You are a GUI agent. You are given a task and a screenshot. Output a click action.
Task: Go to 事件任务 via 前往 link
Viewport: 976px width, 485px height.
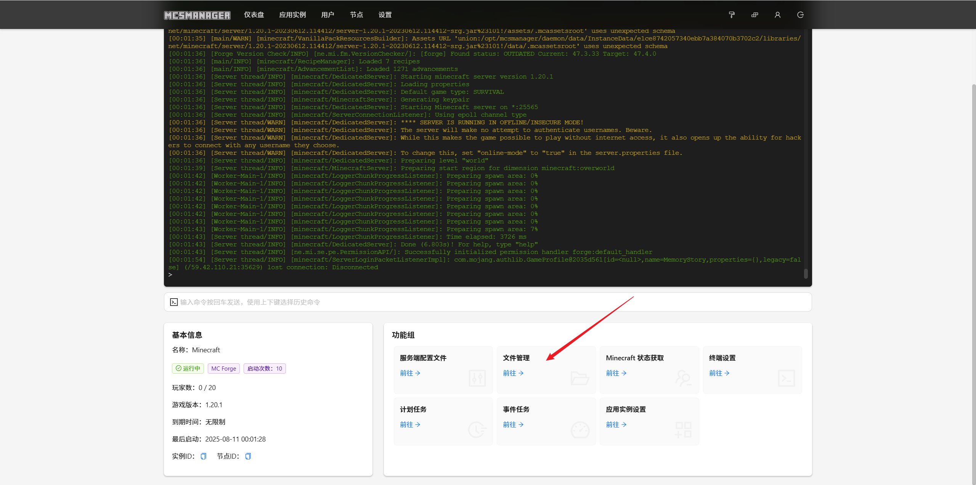point(513,425)
